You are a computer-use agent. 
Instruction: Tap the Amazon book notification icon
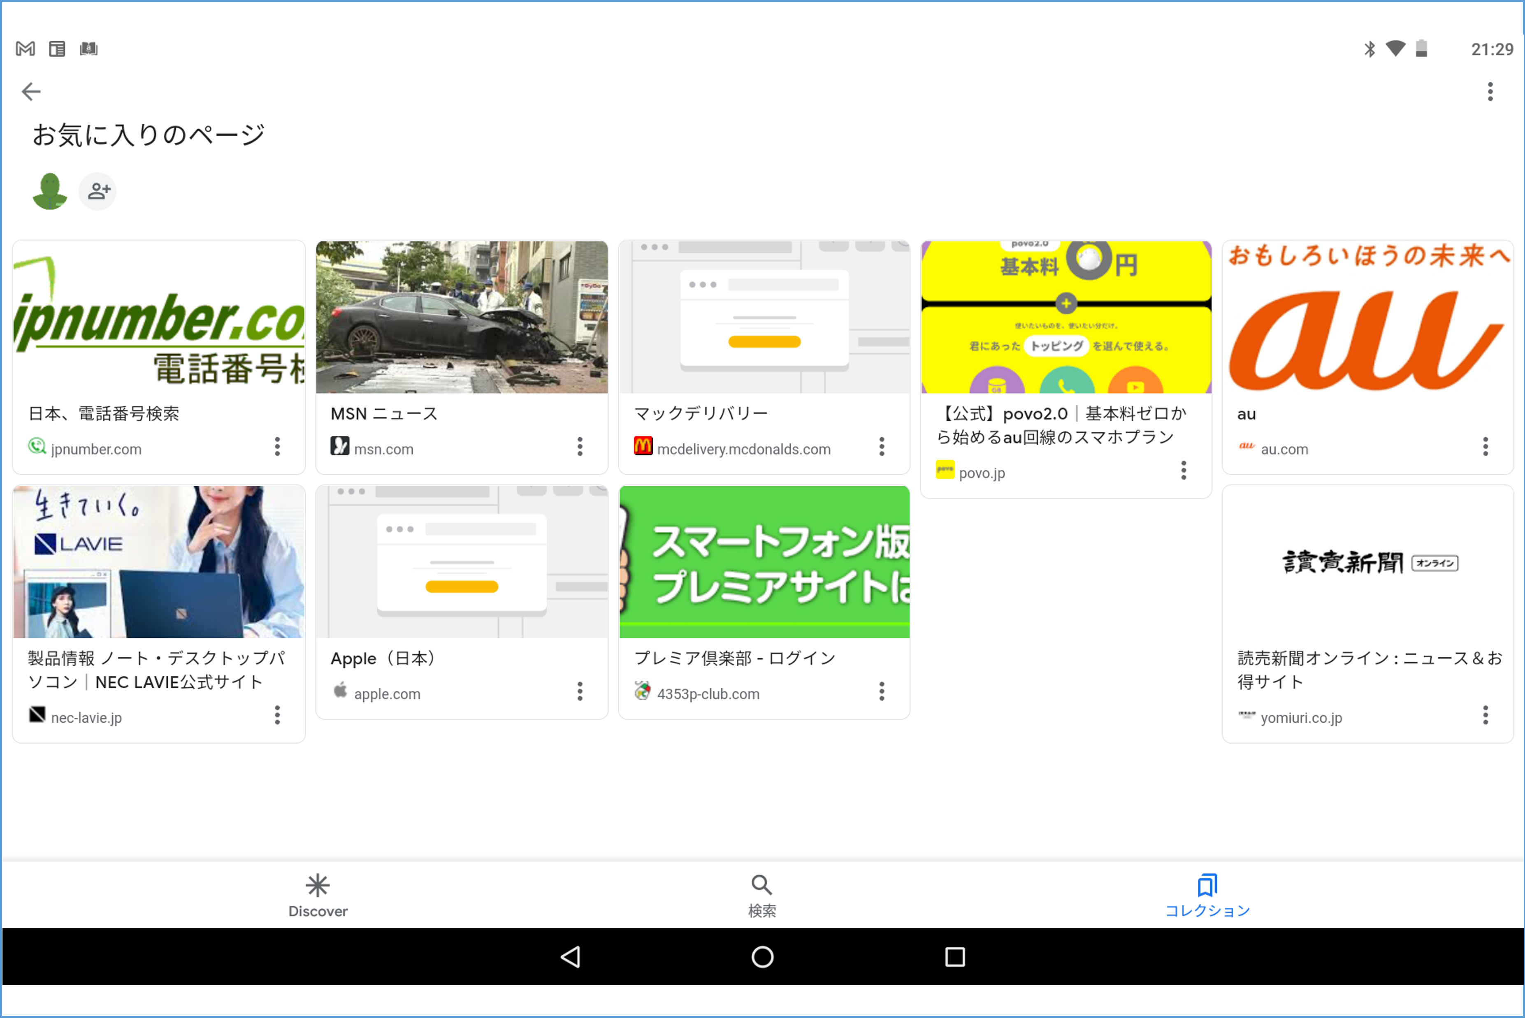[88, 49]
